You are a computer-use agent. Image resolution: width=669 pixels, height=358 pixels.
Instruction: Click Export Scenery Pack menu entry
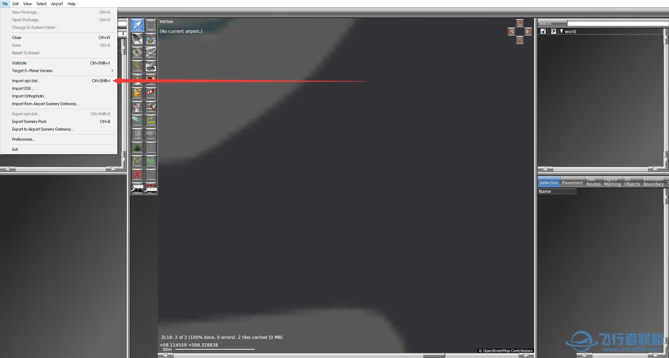click(x=29, y=122)
